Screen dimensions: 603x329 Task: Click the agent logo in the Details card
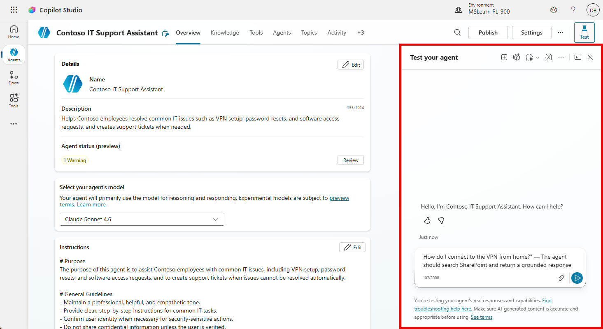[x=73, y=84]
